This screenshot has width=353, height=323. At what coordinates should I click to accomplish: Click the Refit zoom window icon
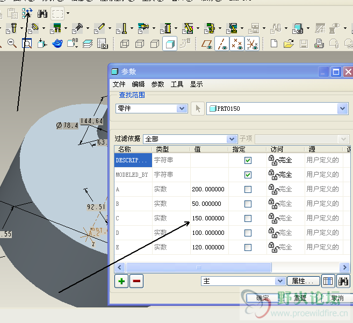(27, 43)
